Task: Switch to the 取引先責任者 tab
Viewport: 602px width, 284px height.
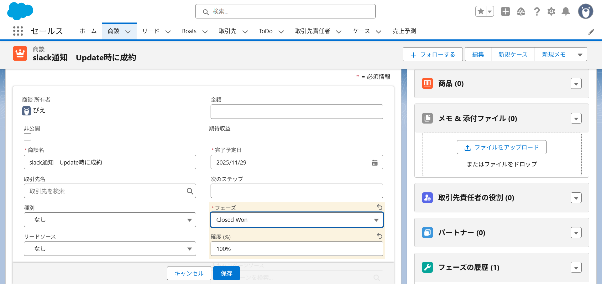Action: point(312,31)
